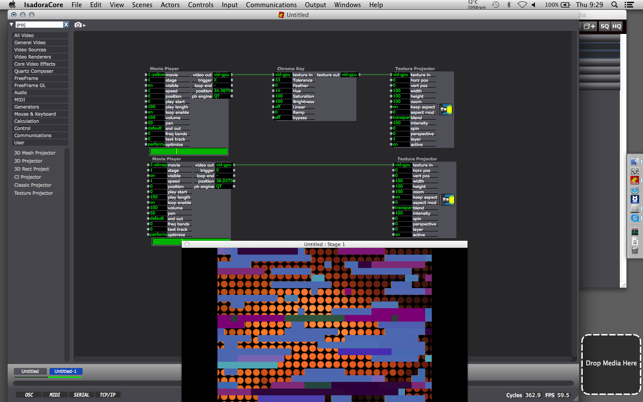Click projector icon on Chroma Key-fed Texture Projector
Image resolution: width=643 pixels, height=402 pixels.
point(445,109)
